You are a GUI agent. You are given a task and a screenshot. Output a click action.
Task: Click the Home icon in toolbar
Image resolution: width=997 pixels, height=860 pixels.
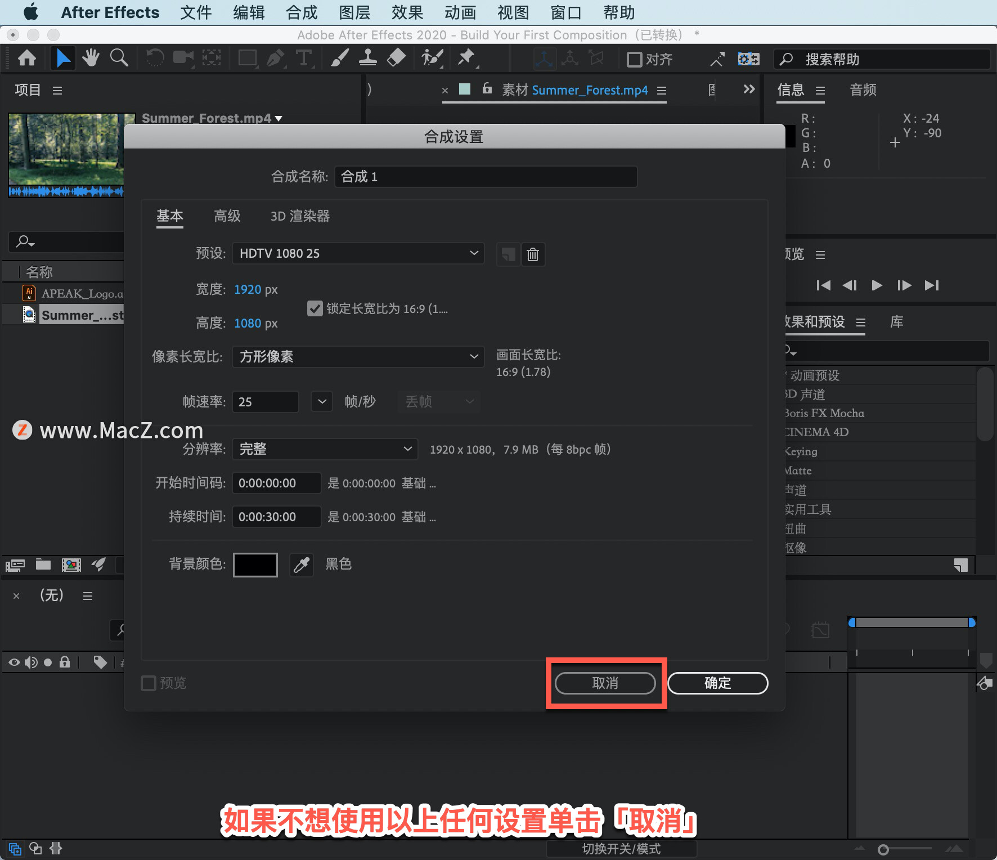[x=27, y=58]
